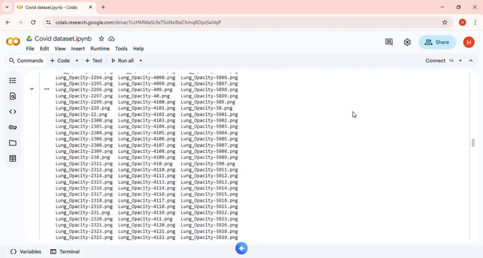Click the Lung_Opacity-230.png filename
483x258 pixels.
[83, 157]
